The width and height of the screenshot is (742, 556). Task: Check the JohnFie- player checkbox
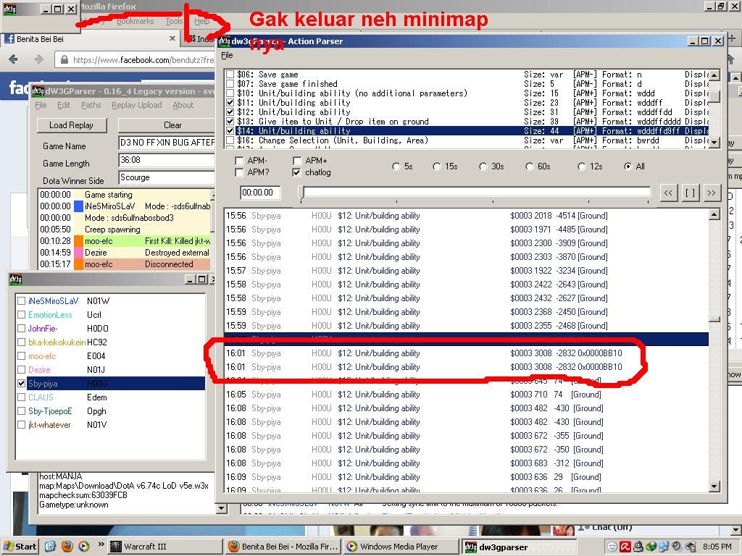click(x=21, y=328)
